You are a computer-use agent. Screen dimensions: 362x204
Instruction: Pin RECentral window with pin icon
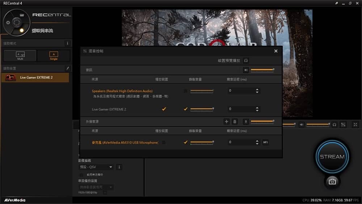pyautogui.click(x=336, y=3)
